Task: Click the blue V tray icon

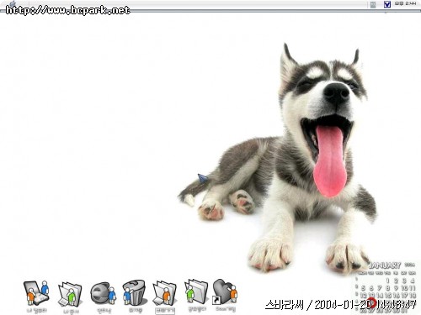Action: pos(387,4)
